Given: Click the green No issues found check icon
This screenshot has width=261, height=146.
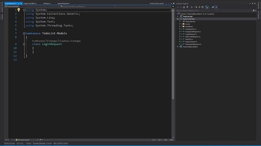Looking at the screenshot, I should (x=16, y=140).
